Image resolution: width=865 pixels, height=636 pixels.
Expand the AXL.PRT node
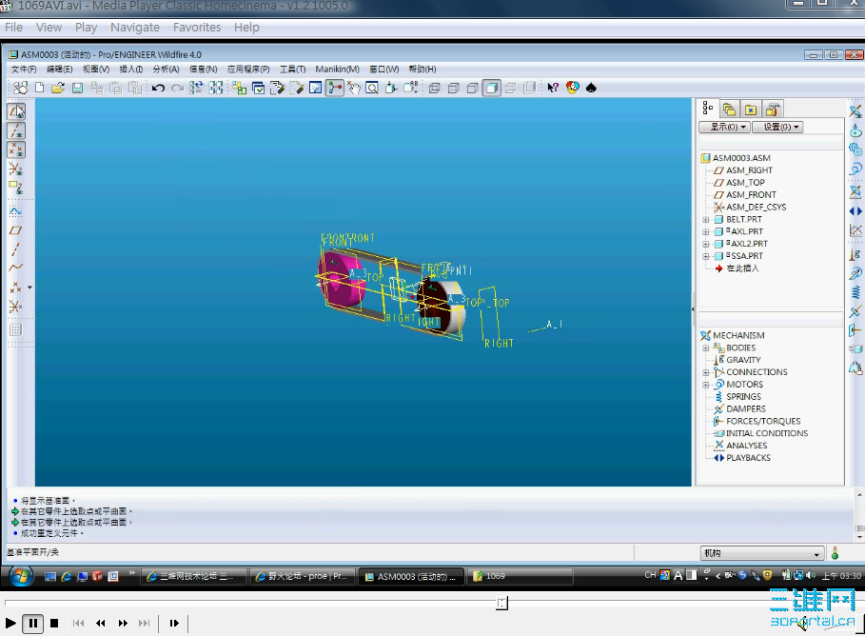click(x=705, y=232)
